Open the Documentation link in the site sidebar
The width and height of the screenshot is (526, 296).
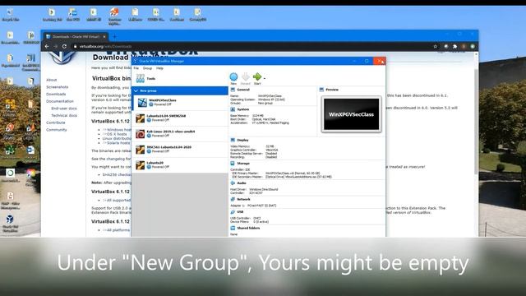tap(60, 101)
